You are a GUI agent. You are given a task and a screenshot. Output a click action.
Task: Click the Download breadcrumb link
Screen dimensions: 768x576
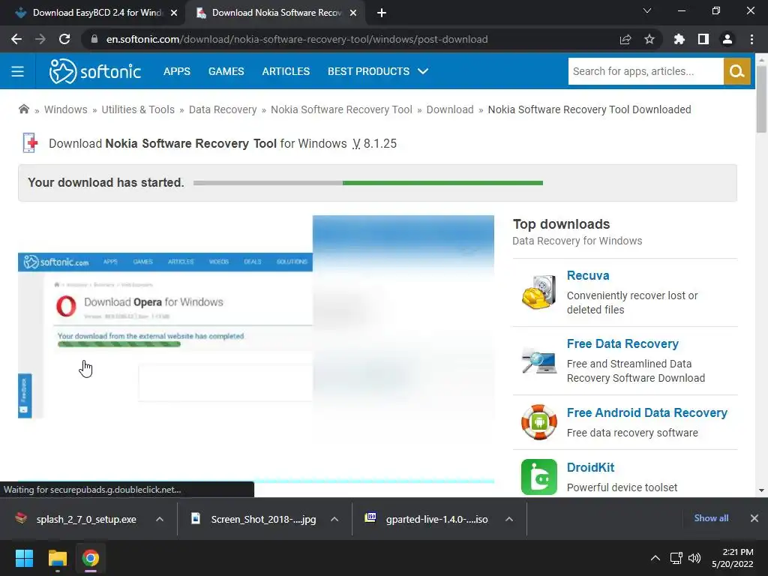(x=450, y=109)
